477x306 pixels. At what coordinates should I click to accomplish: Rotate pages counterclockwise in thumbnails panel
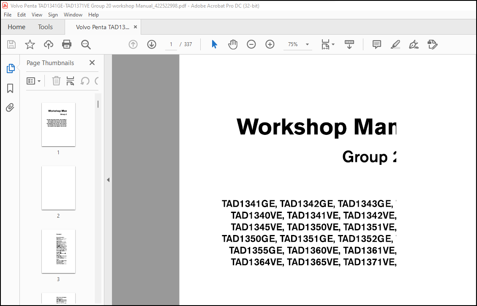(x=85, y=81)
